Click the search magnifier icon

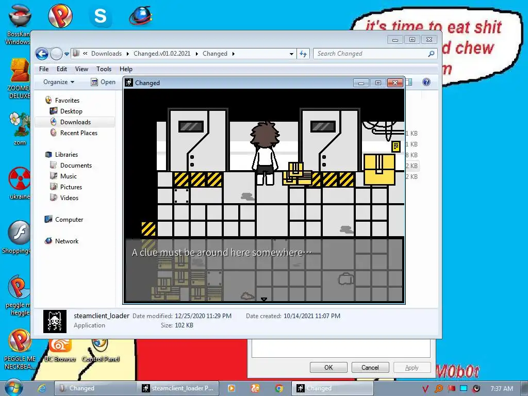[431, 54]
